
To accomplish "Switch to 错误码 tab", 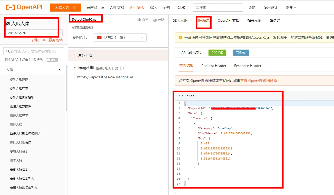I will tap(275, 20).
